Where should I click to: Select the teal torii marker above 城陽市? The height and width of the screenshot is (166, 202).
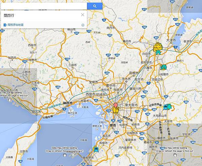pos(163,67)
